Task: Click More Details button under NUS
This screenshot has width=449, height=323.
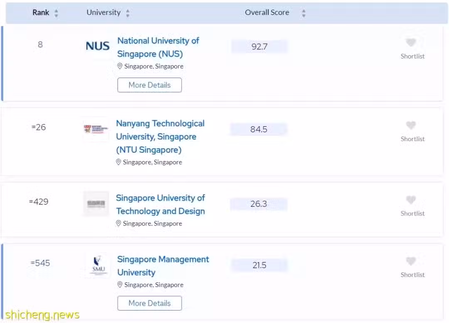Action: coord(150,85)
